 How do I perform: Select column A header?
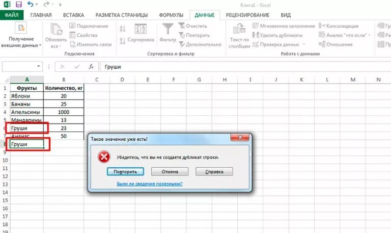coord(26,80)
